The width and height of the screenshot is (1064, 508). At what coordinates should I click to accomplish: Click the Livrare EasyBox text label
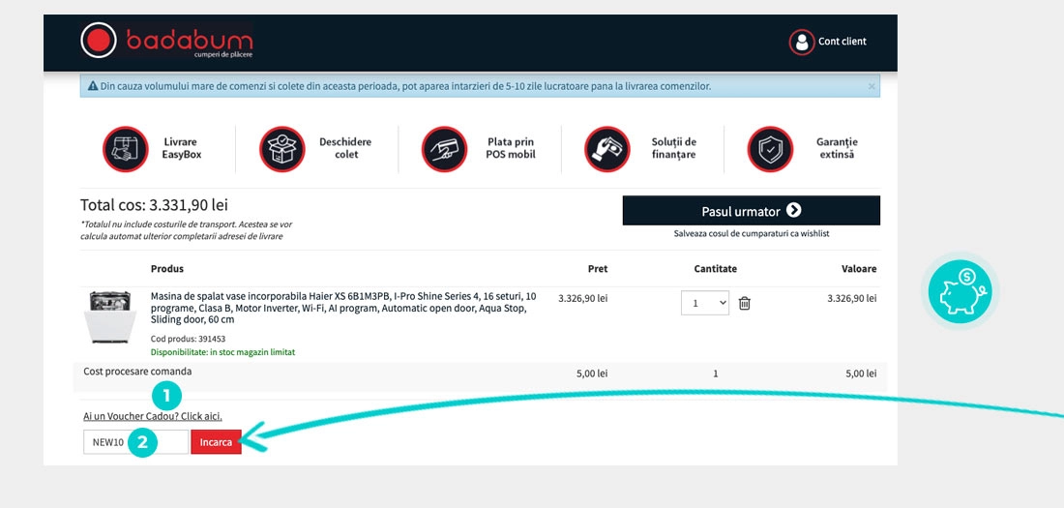click(182, 148)
